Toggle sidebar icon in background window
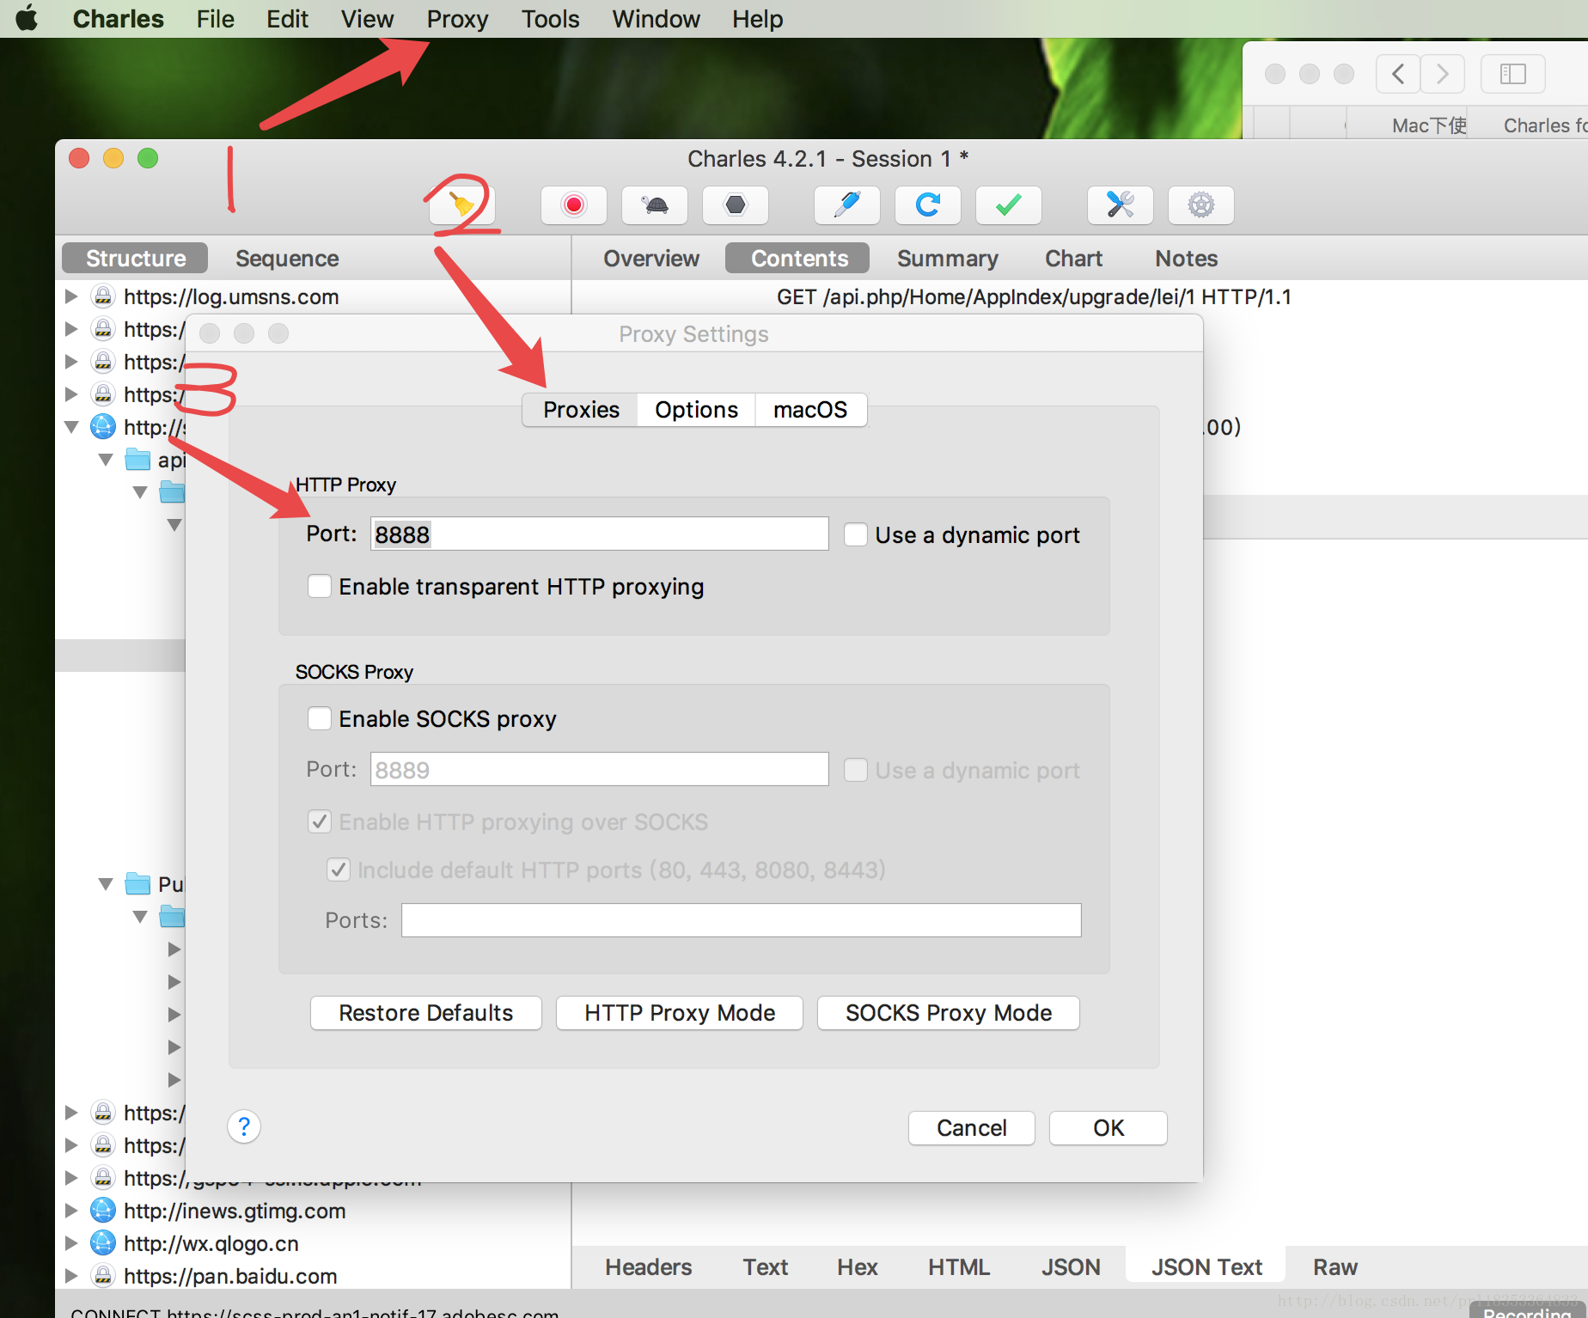 tap(1512, 74)
